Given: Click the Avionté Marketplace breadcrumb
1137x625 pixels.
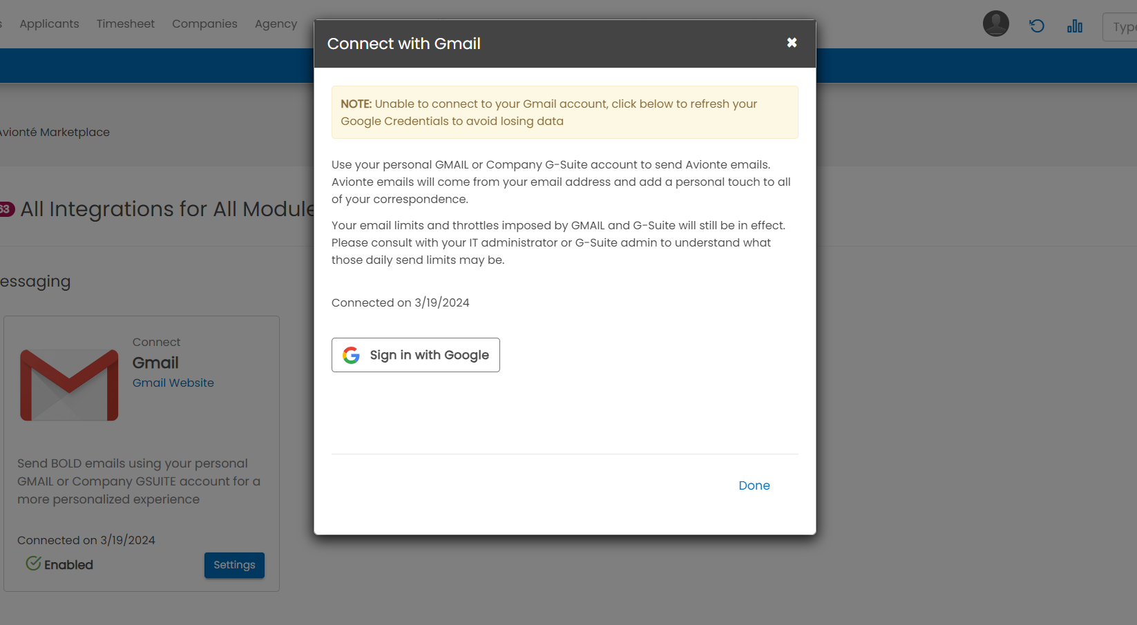Looking at the screenshot, I should click(55, 132).
